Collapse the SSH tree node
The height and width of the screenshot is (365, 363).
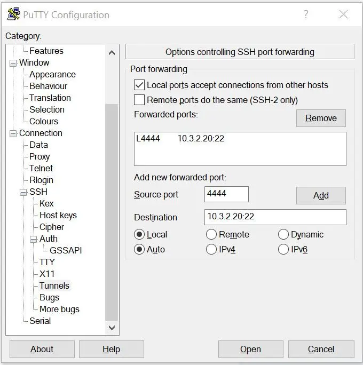[x=23, y=192]
